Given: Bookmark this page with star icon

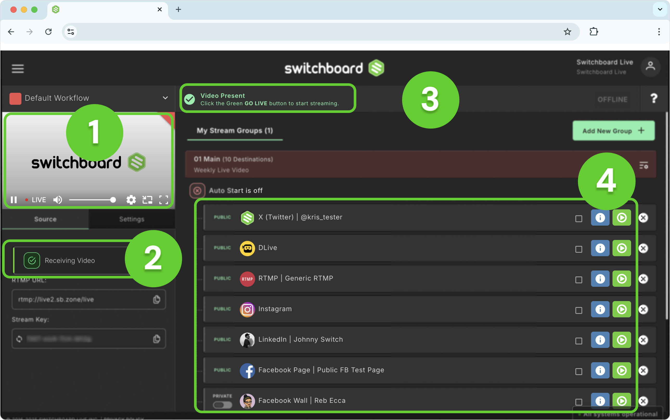Looking at the screenshot, I should [x=567, y=32].
